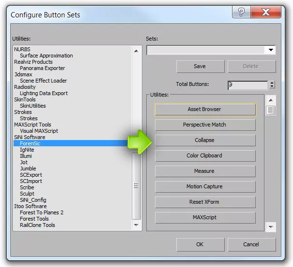Choose the Color Clipboard button

(x=204, y=156)
